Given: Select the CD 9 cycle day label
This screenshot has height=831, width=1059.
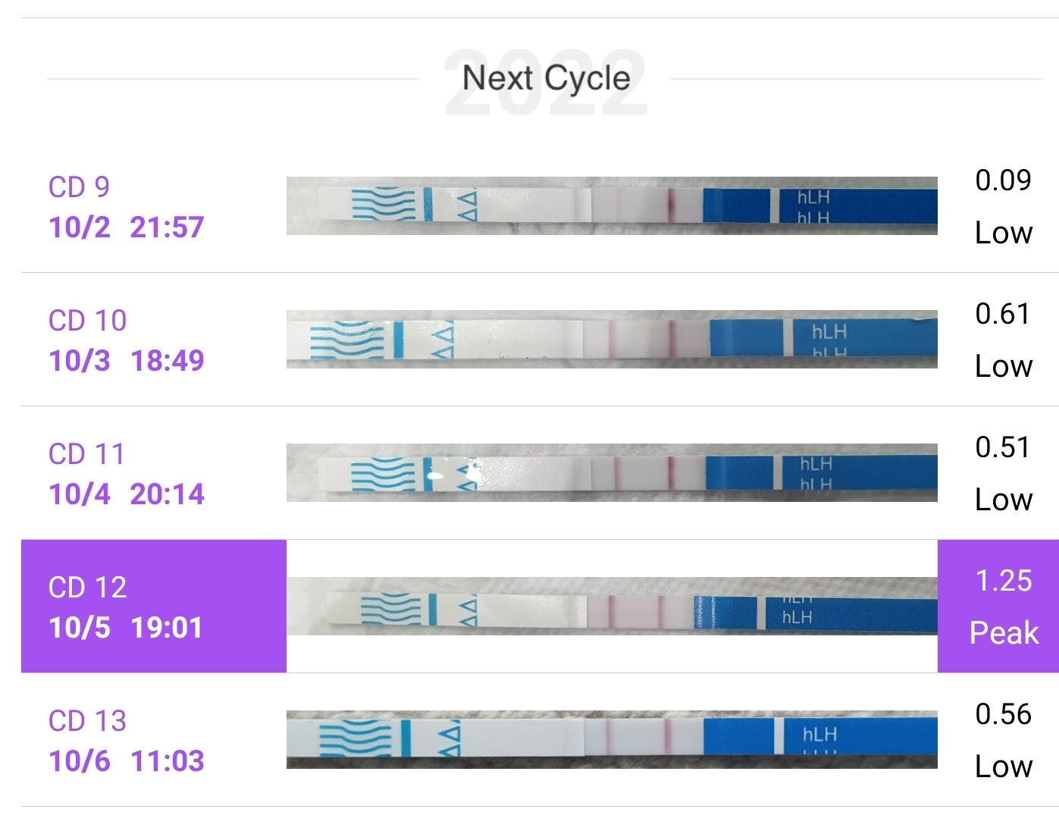Looking at the screenshot, I should [x=79, y=187].
